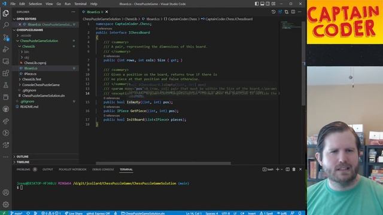Open the terminal launch profile dropdown
The height and width of the screenshot is (215, 383).
pos(282,170)
